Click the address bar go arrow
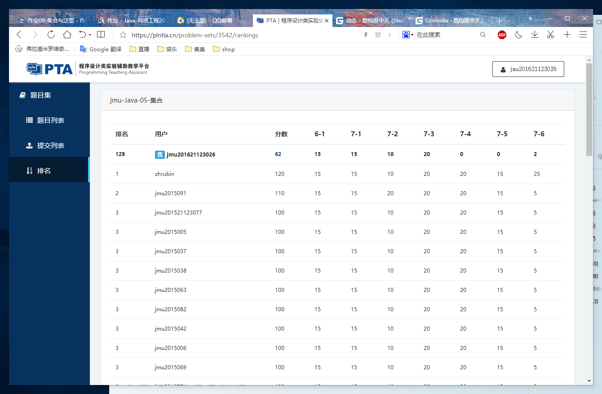The image size is (602, 394). [390, 35]
